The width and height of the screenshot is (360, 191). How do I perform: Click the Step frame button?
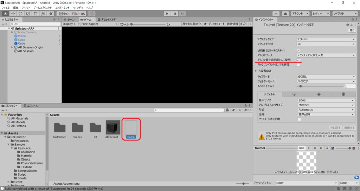[182, 14]
